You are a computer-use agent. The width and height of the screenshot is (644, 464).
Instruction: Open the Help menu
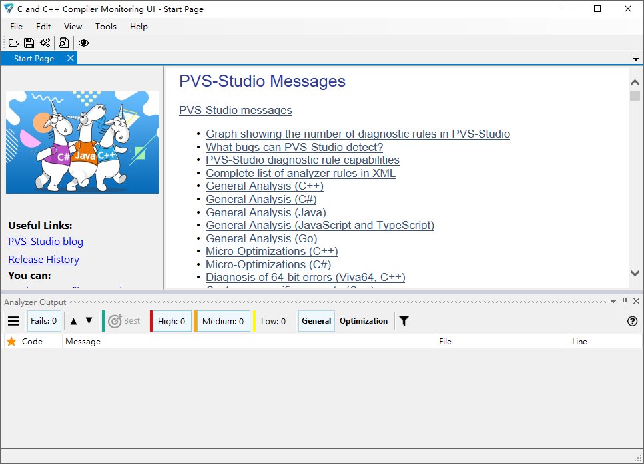point(139,26)
